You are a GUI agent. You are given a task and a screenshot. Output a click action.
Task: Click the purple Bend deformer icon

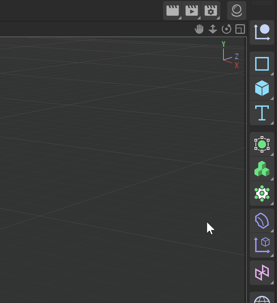262,221
